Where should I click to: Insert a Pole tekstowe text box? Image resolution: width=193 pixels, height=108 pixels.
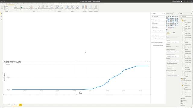(73, 8)
